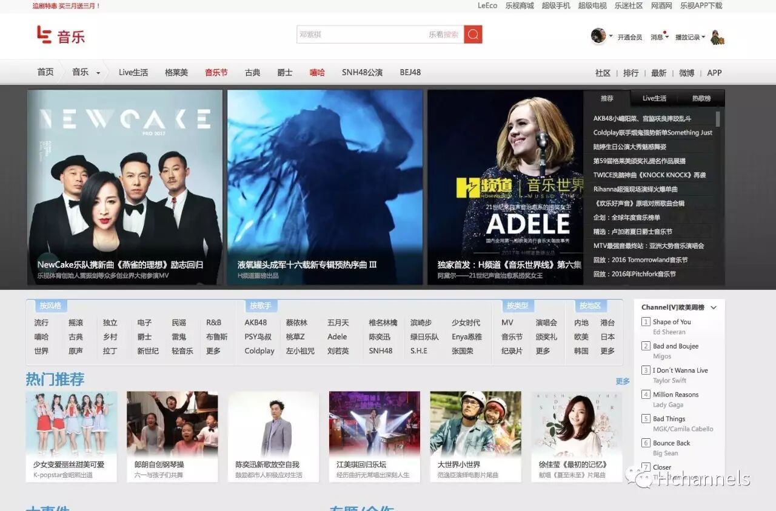Viewport: 776px width, 511px height.
Task: Open the 消息 messages dropdown
Action: (659, 37)
